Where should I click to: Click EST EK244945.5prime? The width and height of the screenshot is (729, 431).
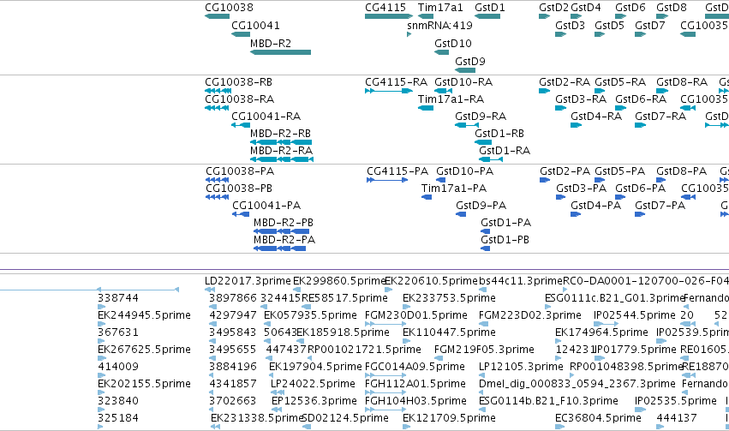click(144, 315)
